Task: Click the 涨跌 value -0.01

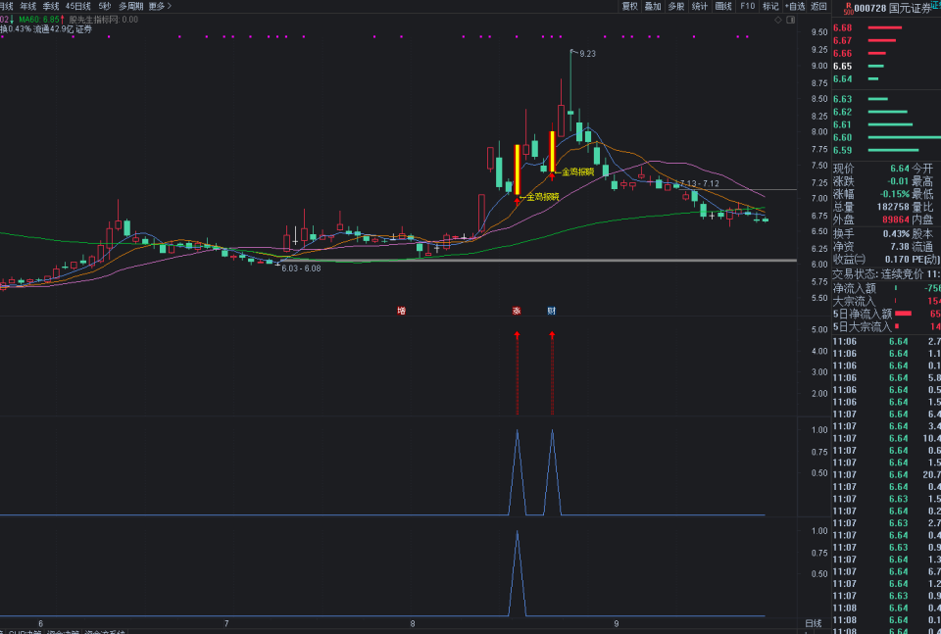Action: 899,181
